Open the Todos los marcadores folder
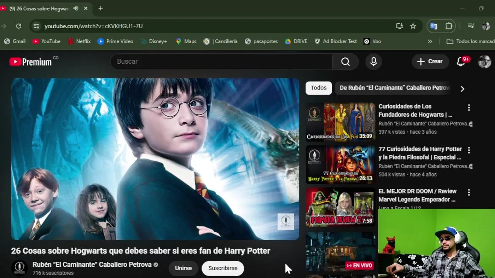This screenshot has width=495, height=278. 470,41
